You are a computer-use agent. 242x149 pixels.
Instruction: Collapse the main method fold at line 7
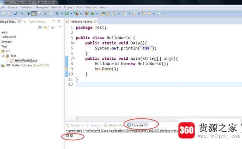[x=74, y=58]
